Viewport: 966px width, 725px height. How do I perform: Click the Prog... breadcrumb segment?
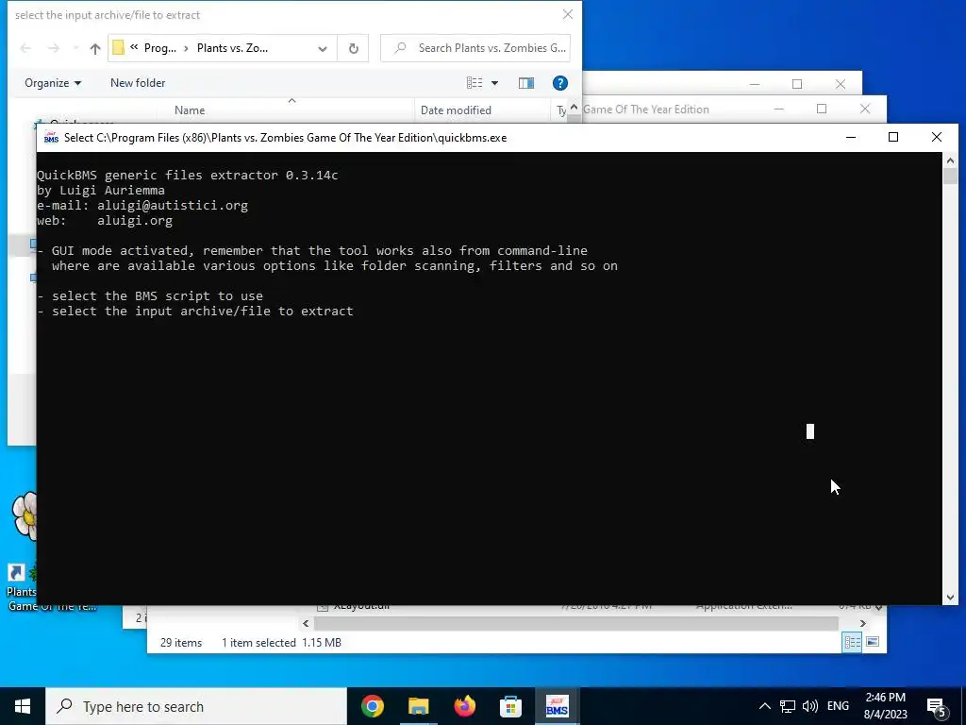point(159,48)
